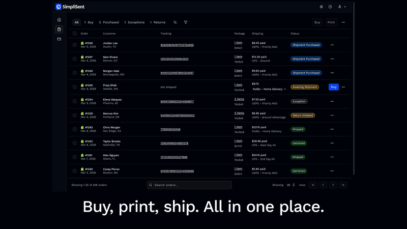Click the Shopify icon on order #1245
Viewport: 407px width, 229px height.
coord(82,85)
